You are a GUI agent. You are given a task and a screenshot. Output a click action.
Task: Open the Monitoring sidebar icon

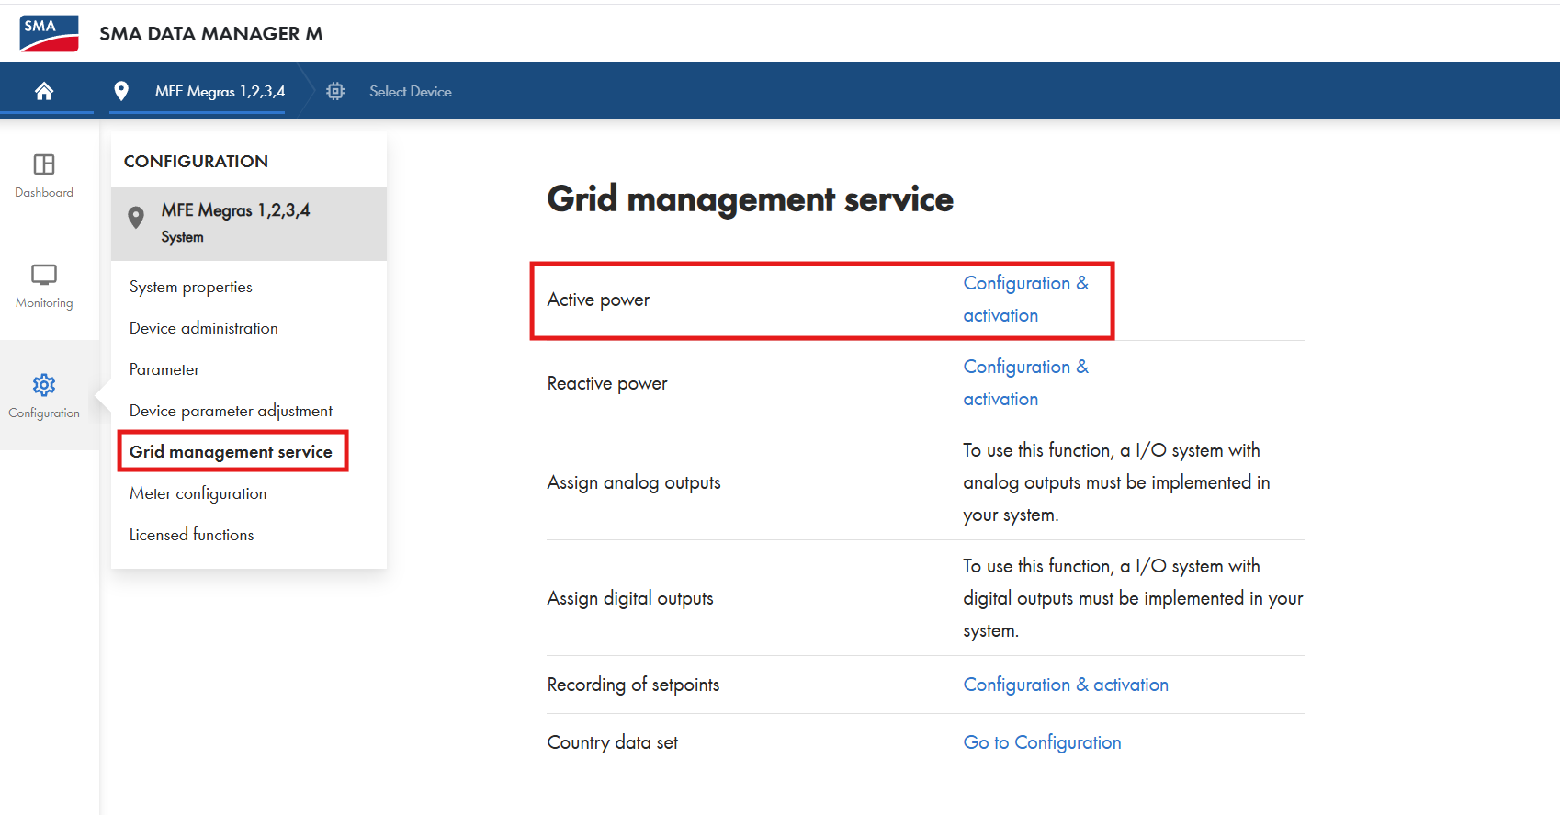pos(44,275)
